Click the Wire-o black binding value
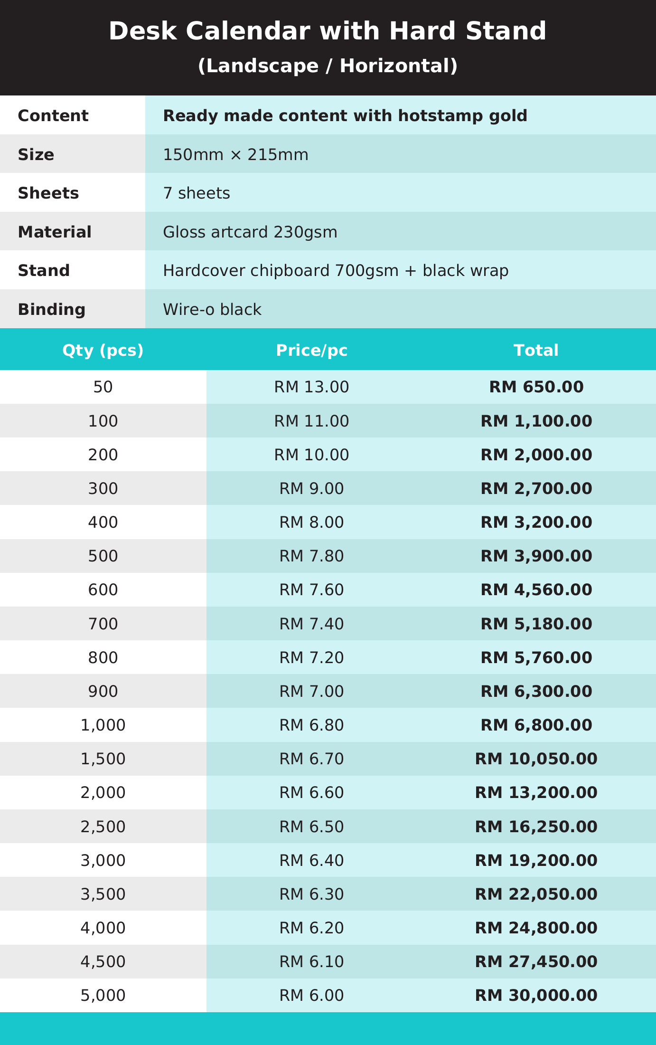The height and width of the screenshot is (1045, 656). coord(212,309)
